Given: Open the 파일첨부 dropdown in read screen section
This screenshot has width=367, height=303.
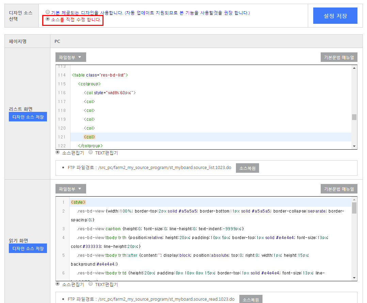Looking at the screenshot, I should (71, 189).
